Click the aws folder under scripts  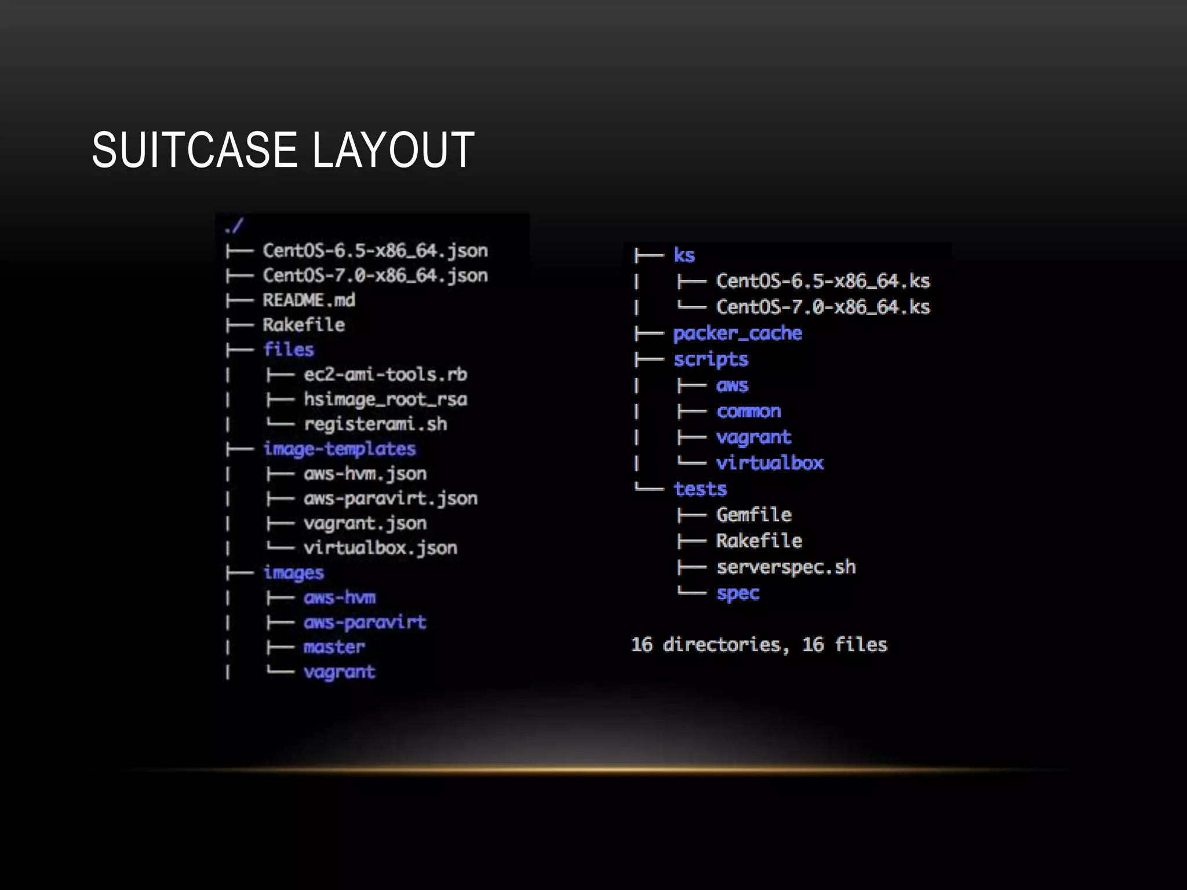pyautogui.click(x=733, y=386)
